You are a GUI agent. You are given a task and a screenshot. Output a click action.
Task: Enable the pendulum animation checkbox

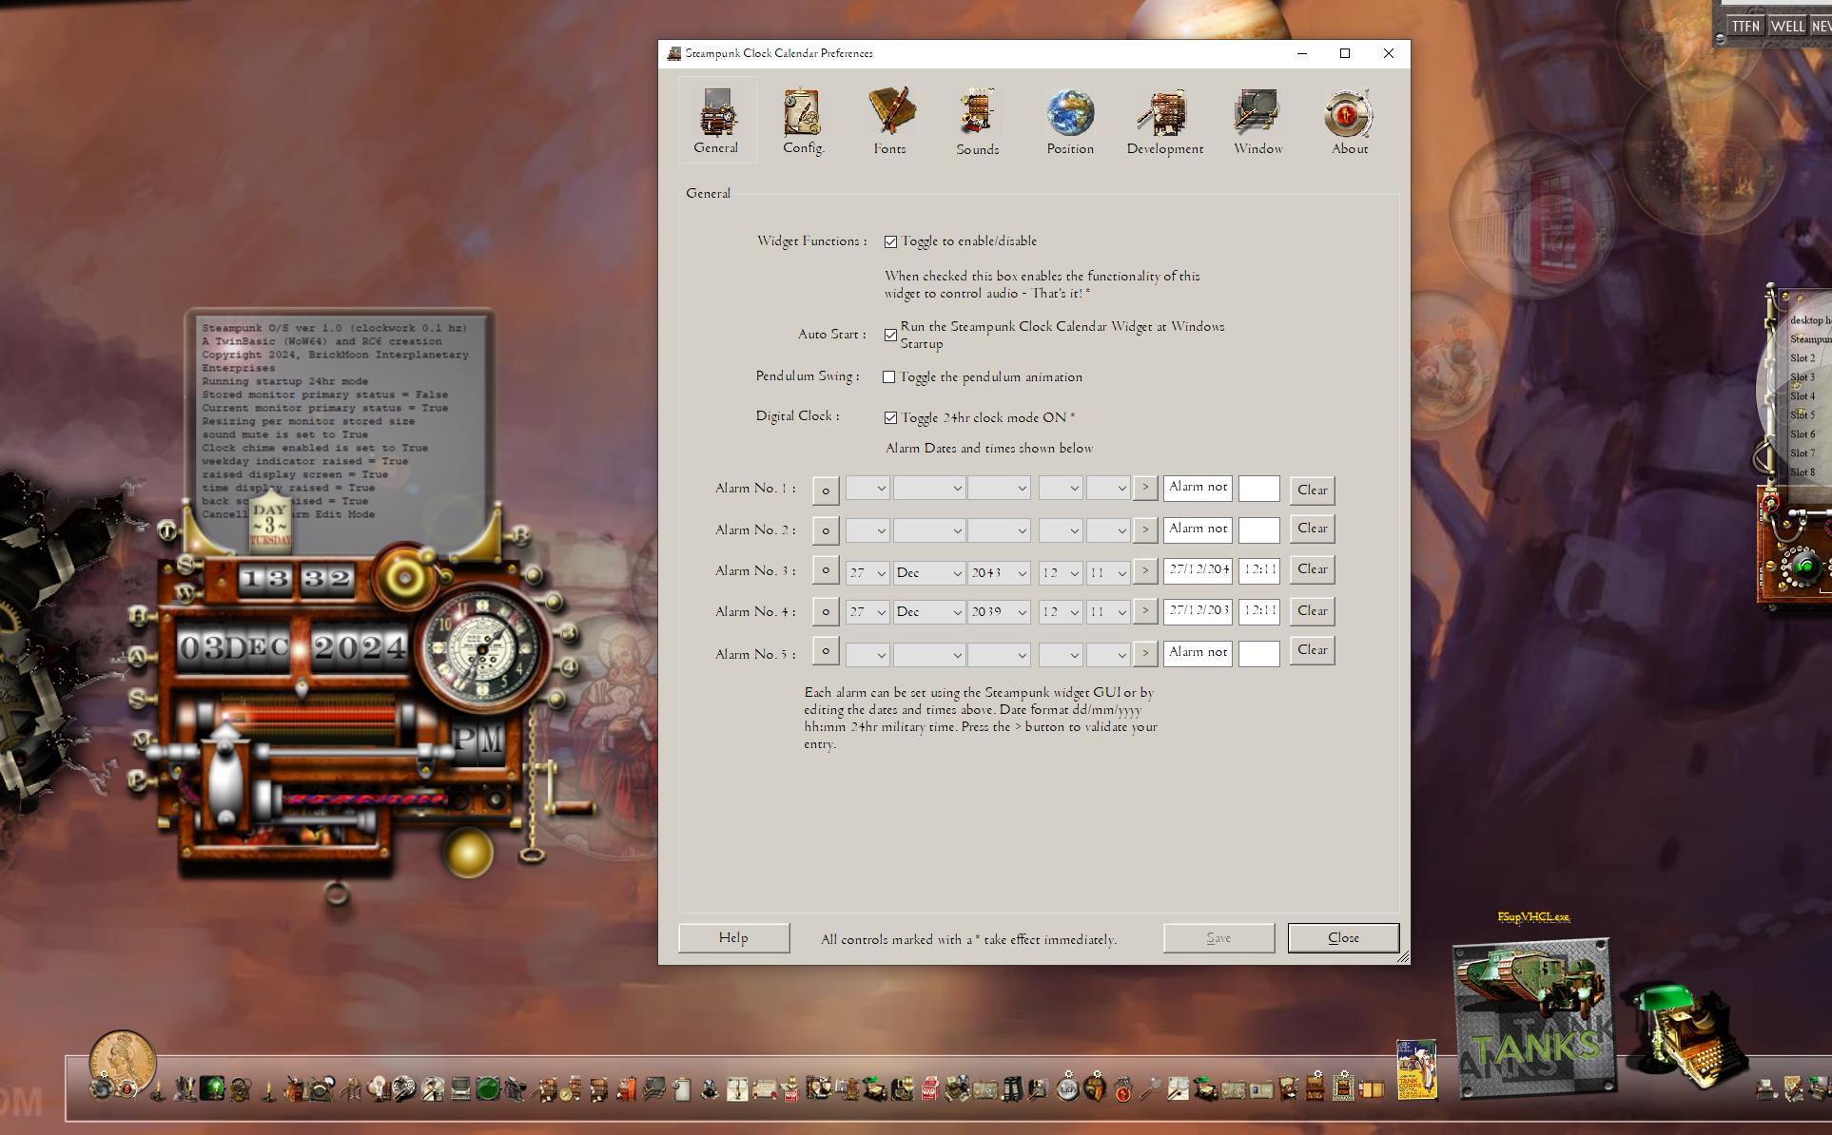(x=888, y=377)
